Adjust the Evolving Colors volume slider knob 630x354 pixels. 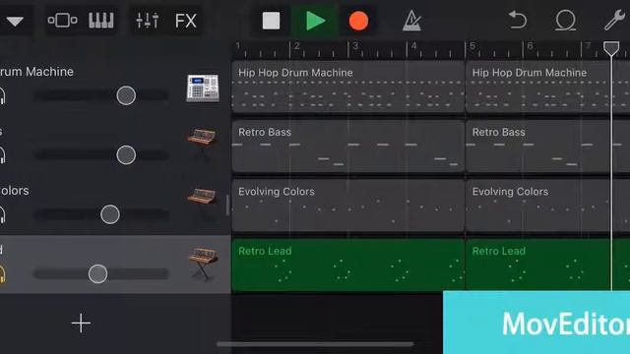point(110,214)
